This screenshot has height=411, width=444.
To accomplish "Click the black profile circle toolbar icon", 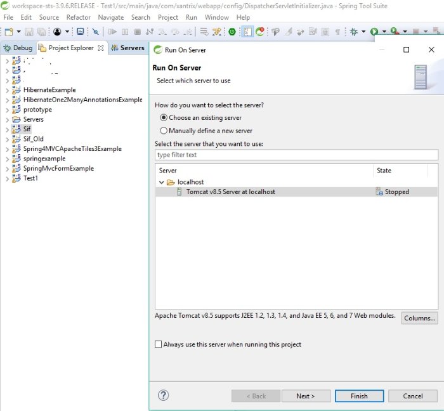I will coord(57,32).
